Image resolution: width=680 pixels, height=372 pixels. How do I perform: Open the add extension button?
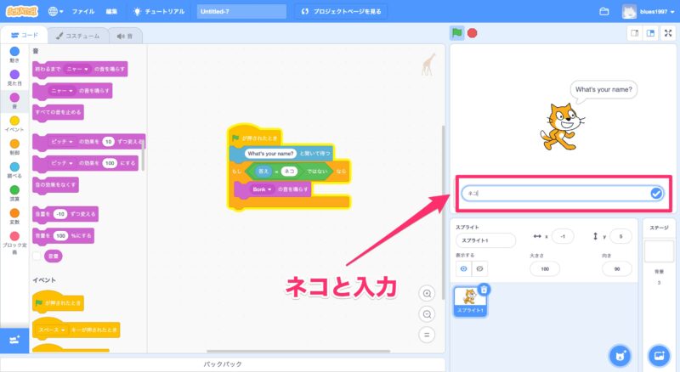click(14, 340)
